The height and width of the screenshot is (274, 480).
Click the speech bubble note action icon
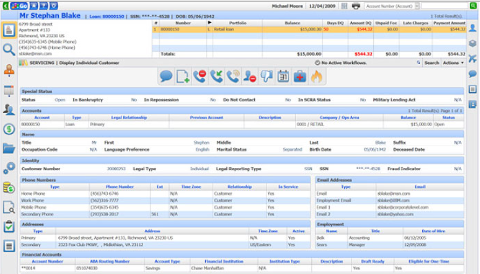coord(166,76)
